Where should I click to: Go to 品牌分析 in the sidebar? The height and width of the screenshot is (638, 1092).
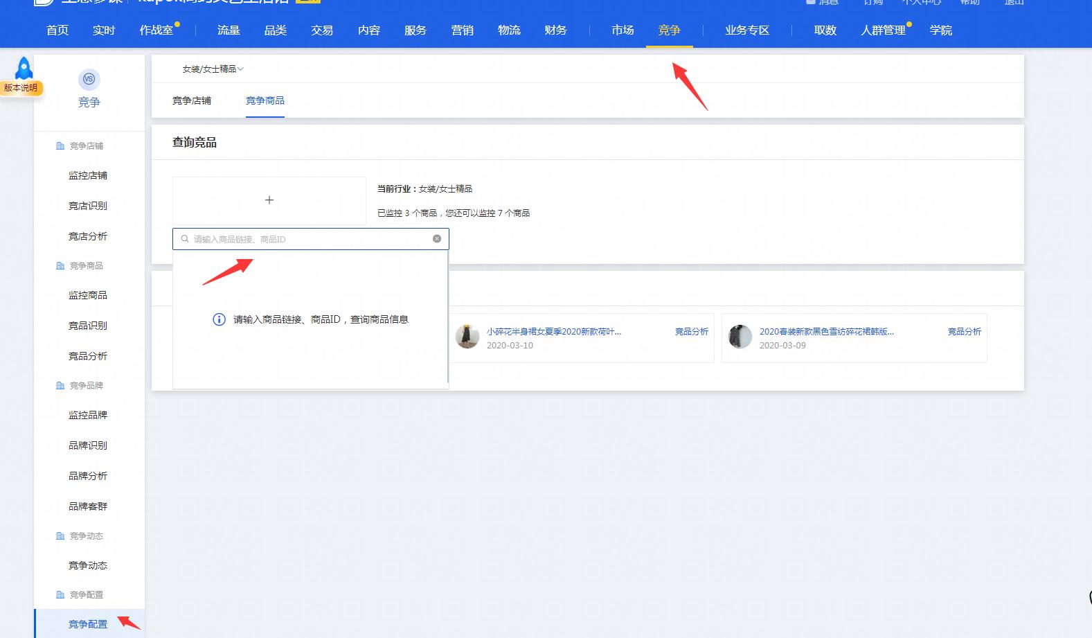88,477
